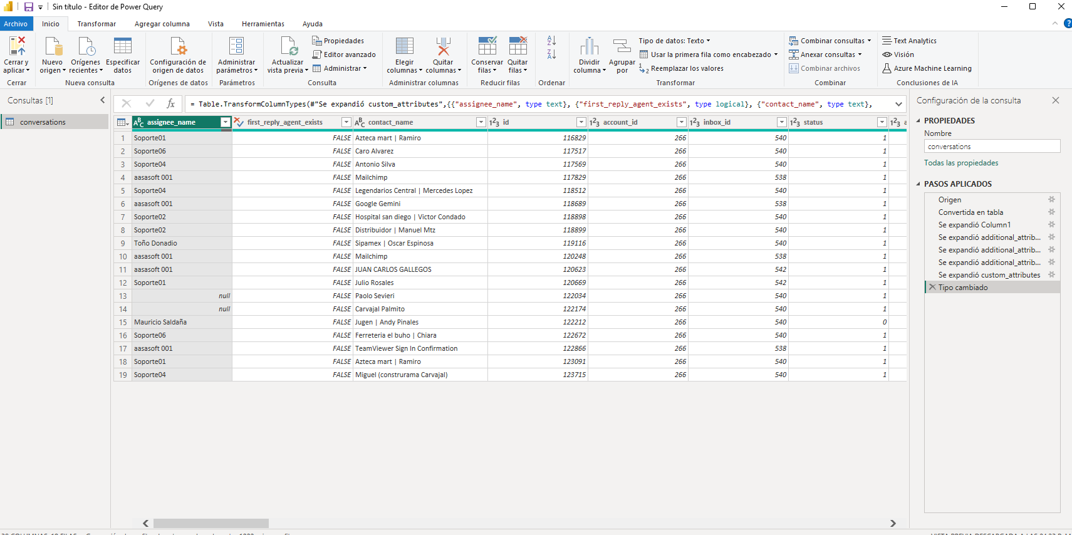Open query Propiedades
1072x535 pixels.
pos(338,41)
